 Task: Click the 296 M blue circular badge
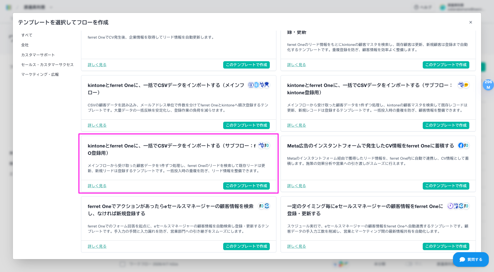[488, 85]
